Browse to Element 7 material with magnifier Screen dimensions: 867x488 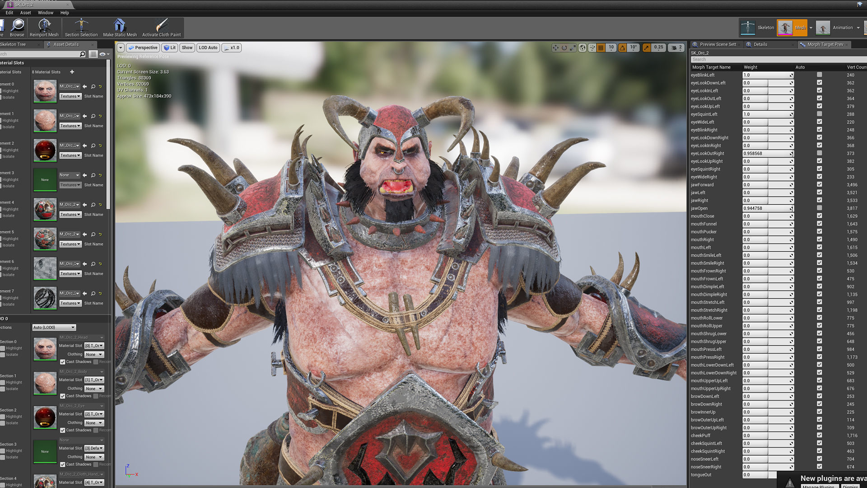(93, 293)
